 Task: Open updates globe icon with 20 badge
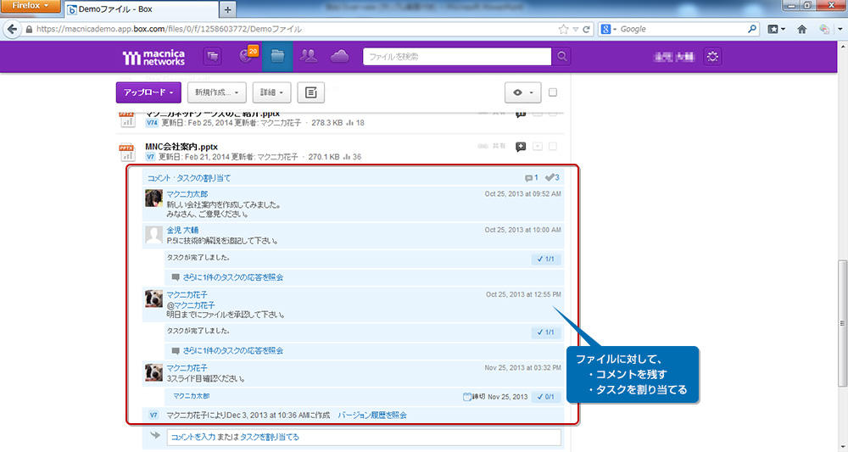tap(248, 56)
